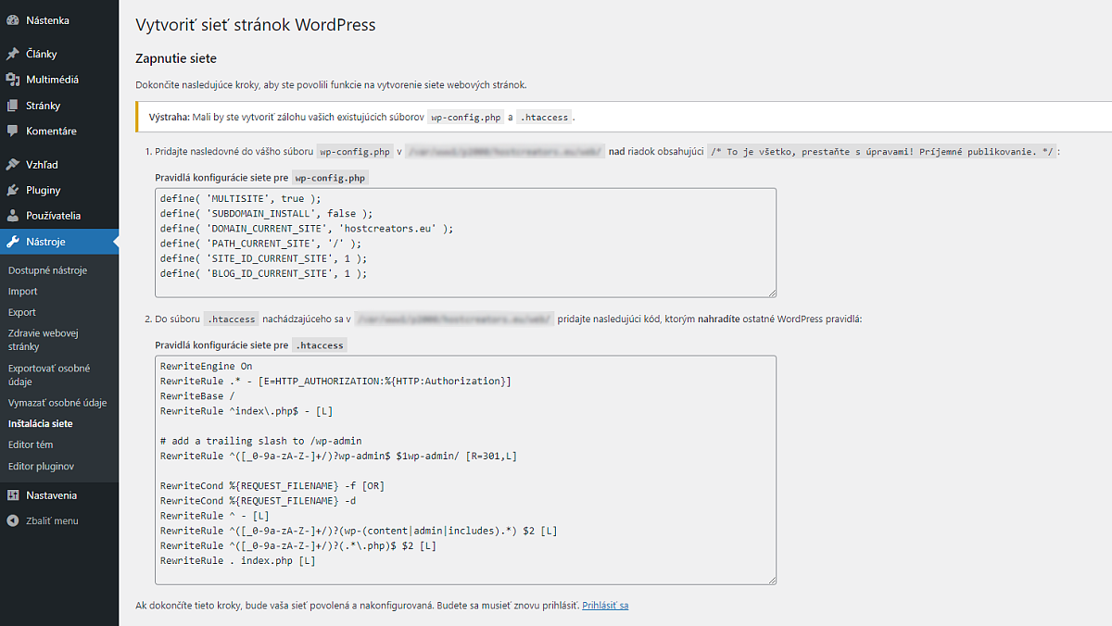Open the Export submenu link

tap(22, 312)
